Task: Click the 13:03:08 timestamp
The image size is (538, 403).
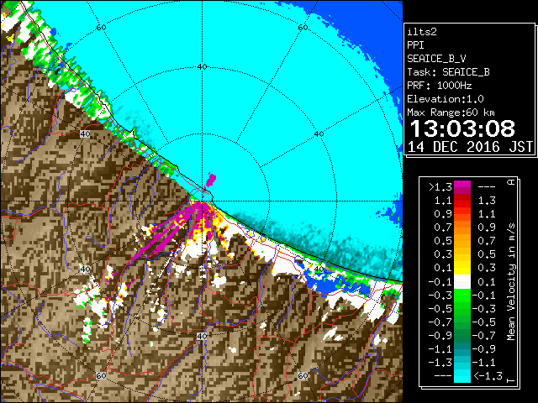Action: [x=462, y=128]
